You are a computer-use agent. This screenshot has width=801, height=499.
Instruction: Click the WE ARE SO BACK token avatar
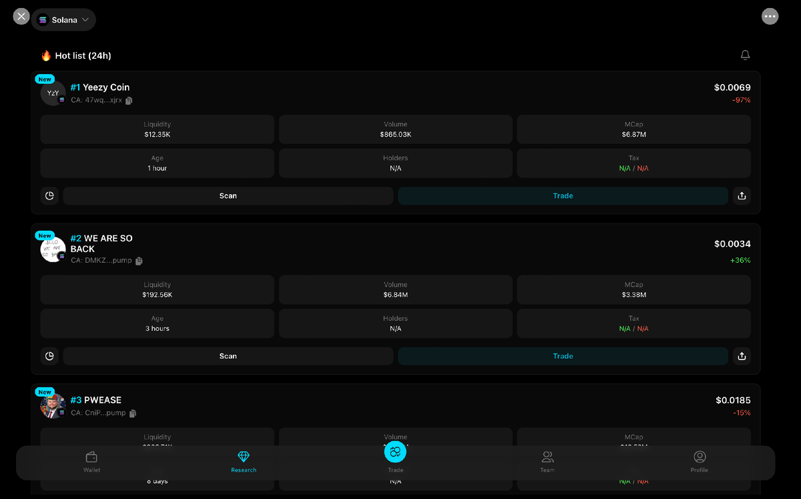pos(53,249)
